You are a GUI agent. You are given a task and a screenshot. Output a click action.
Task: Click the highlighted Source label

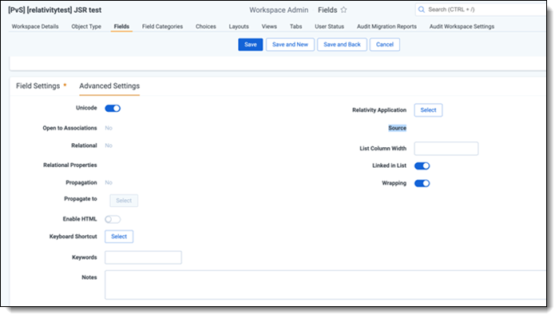(x=397, y=128)
